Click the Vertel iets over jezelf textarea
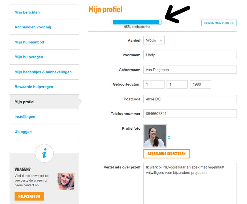This screenshot has height=204, width=247. (x=190, y=184)
